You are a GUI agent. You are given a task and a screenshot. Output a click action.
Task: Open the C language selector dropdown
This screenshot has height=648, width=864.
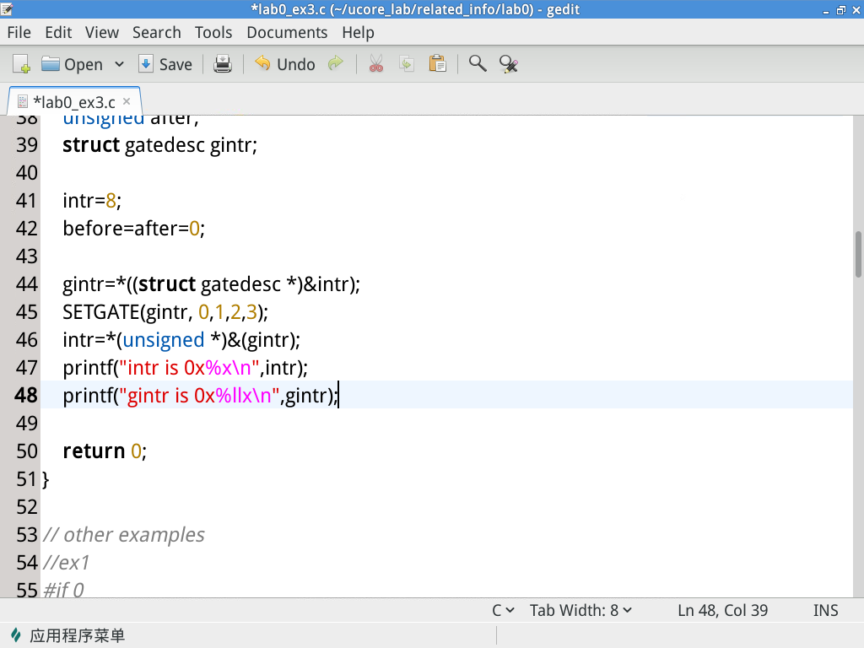(503, 610)
